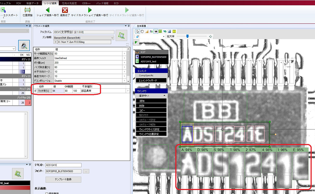Click the import/export icon in ribbon
The image size is (315, 194).
[x=3, y=10]
